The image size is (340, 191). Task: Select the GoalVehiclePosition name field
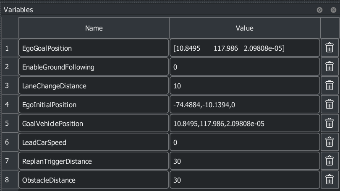[94, 124]
